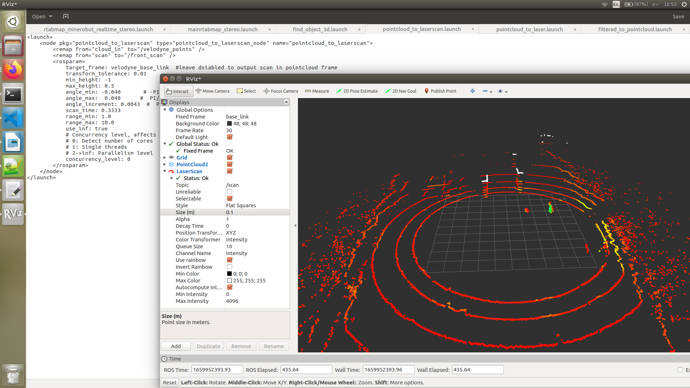Expand the Grid display node

(165, 157)
